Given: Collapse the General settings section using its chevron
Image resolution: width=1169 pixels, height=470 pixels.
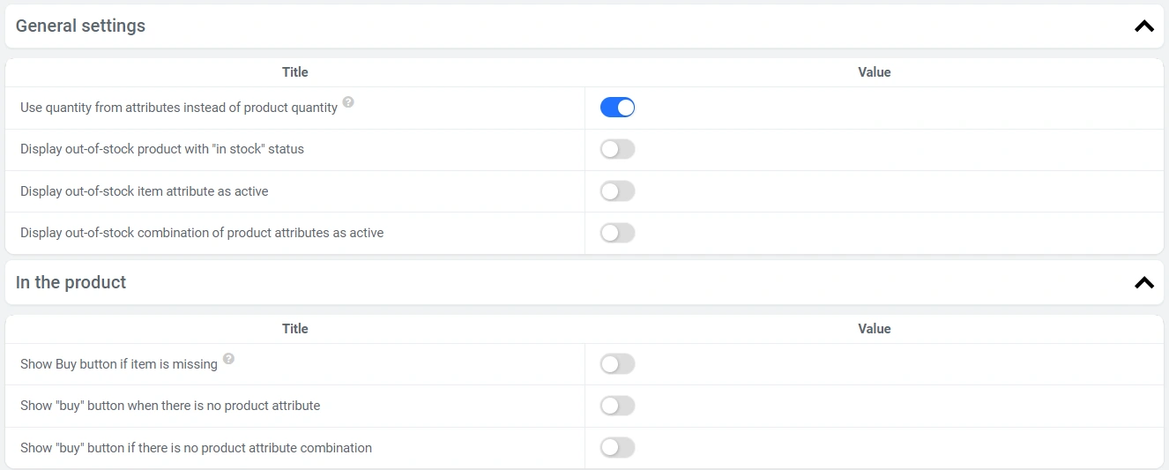Looking at the screenshot, I should tap(1143, 26).
